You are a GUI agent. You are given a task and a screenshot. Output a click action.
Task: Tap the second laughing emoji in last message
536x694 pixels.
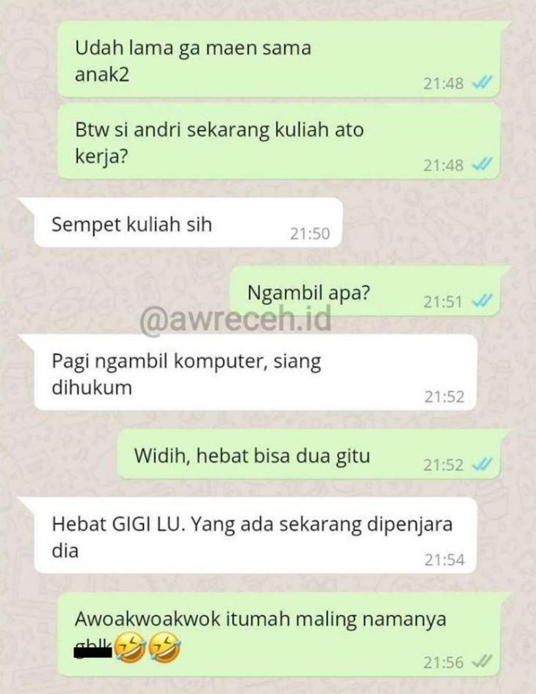pos(164,647)
